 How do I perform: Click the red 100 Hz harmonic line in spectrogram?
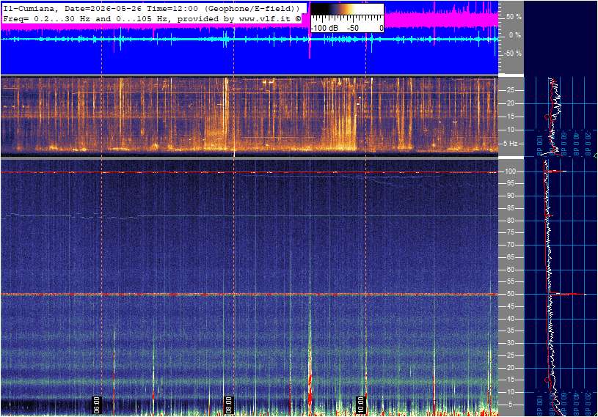pos(249,172)
